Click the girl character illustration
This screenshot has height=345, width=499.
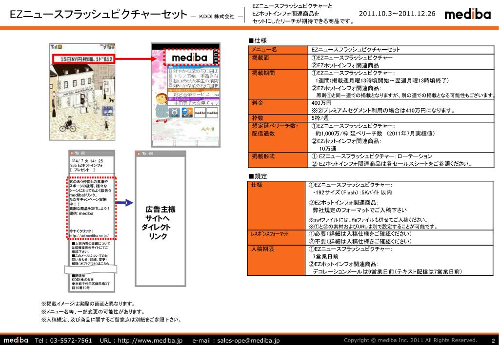161,108
